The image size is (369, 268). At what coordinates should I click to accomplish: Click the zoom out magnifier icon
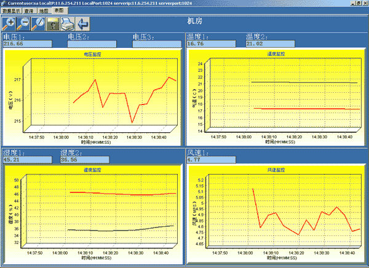(x=24, y=23)
